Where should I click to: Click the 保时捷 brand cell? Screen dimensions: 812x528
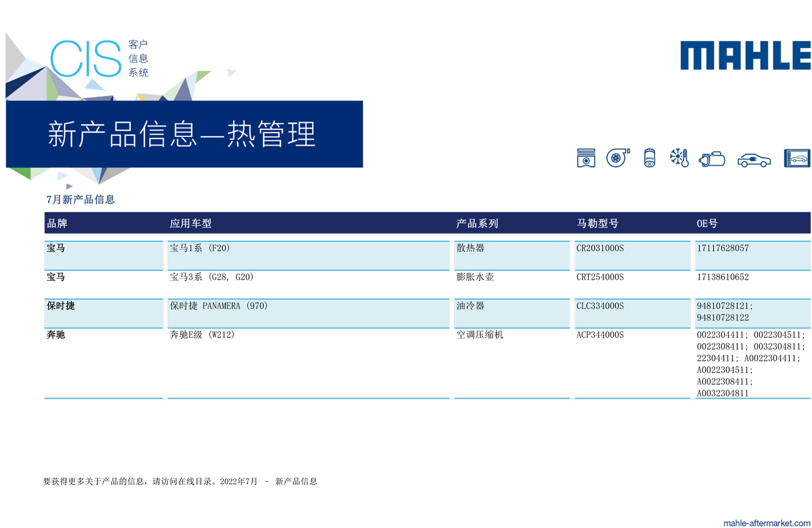(103, 313)
